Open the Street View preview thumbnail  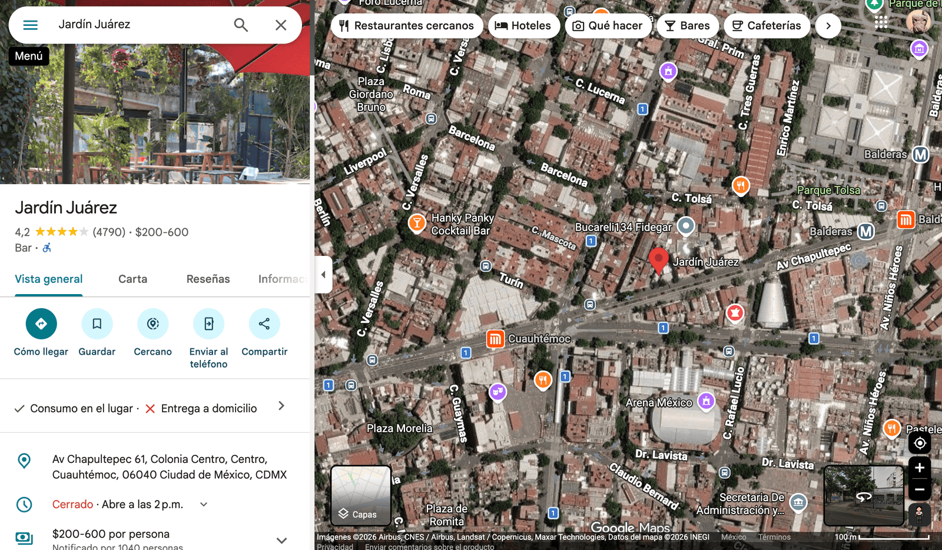864,495
